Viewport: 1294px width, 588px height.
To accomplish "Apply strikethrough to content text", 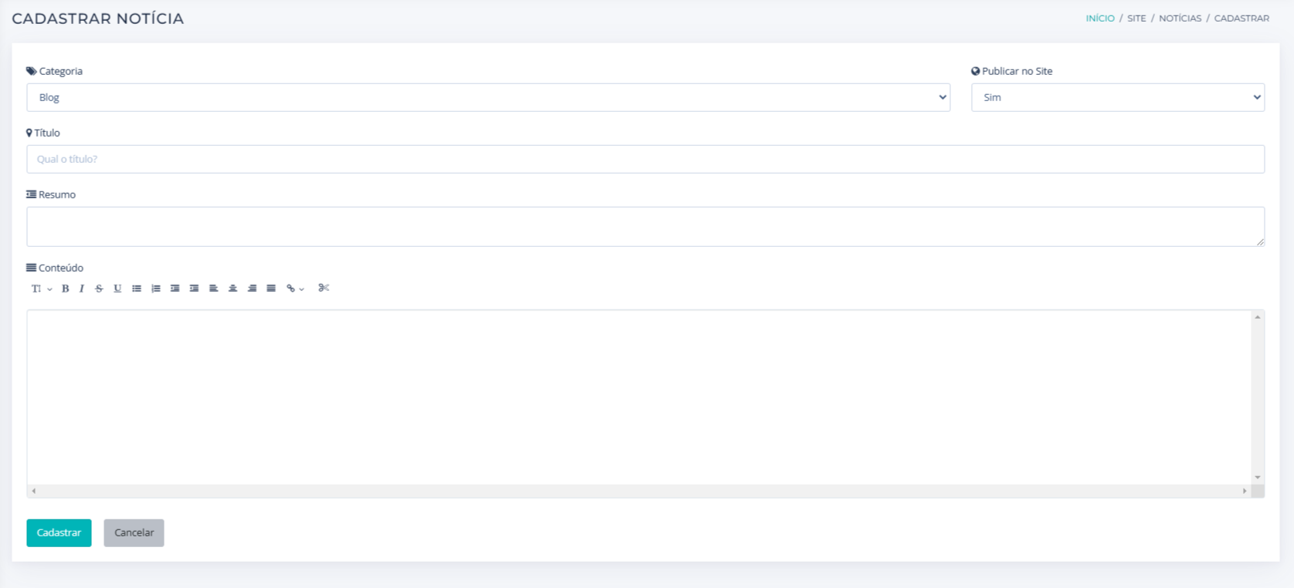I will tap(99, 289).
